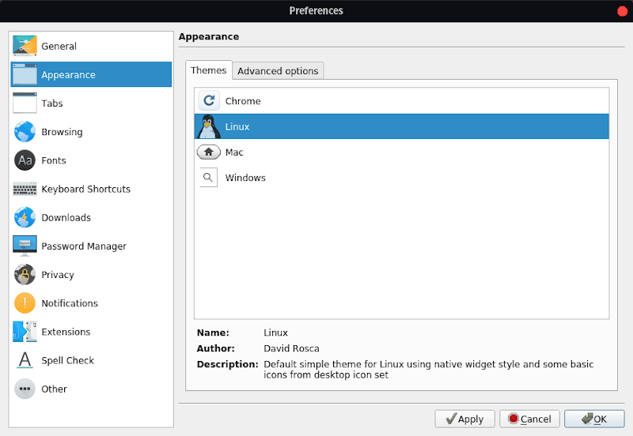Image resolution: width=633 pixels, height=436 pixels.
Task: Confirm with the OK button
Action: (x=594, y=419)
